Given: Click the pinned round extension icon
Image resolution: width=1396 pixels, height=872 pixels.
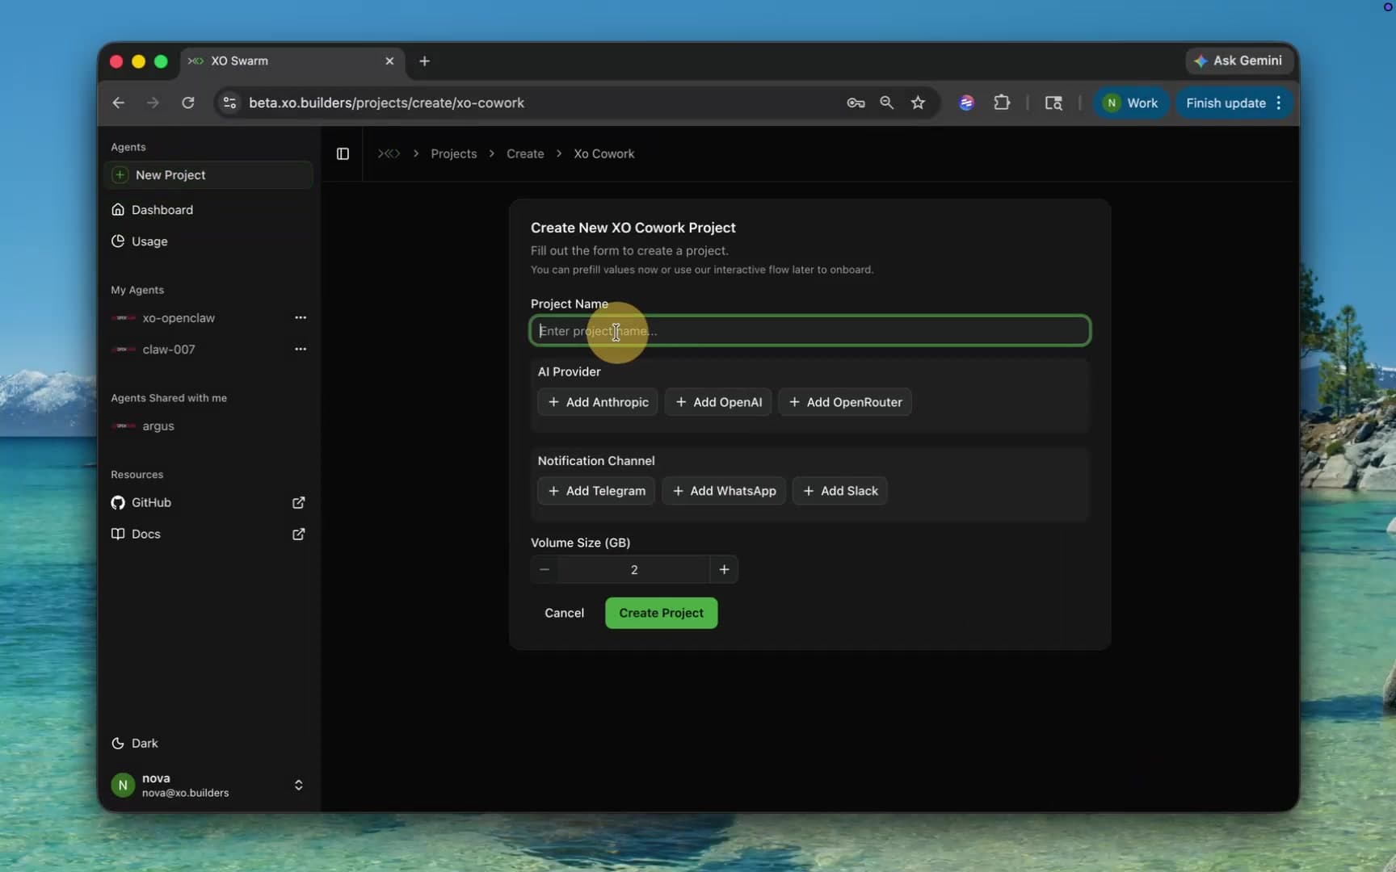Looking at the screenshot, I should (967, 103).
